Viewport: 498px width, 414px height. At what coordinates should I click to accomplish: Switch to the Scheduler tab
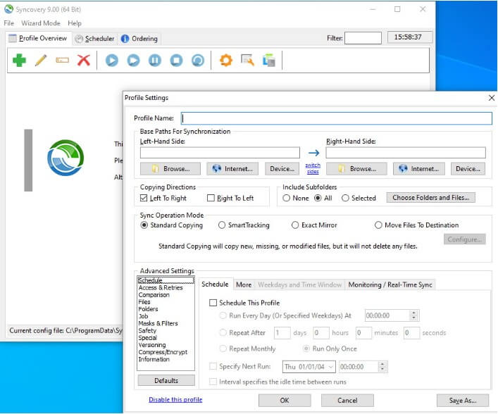pos(94,39)
